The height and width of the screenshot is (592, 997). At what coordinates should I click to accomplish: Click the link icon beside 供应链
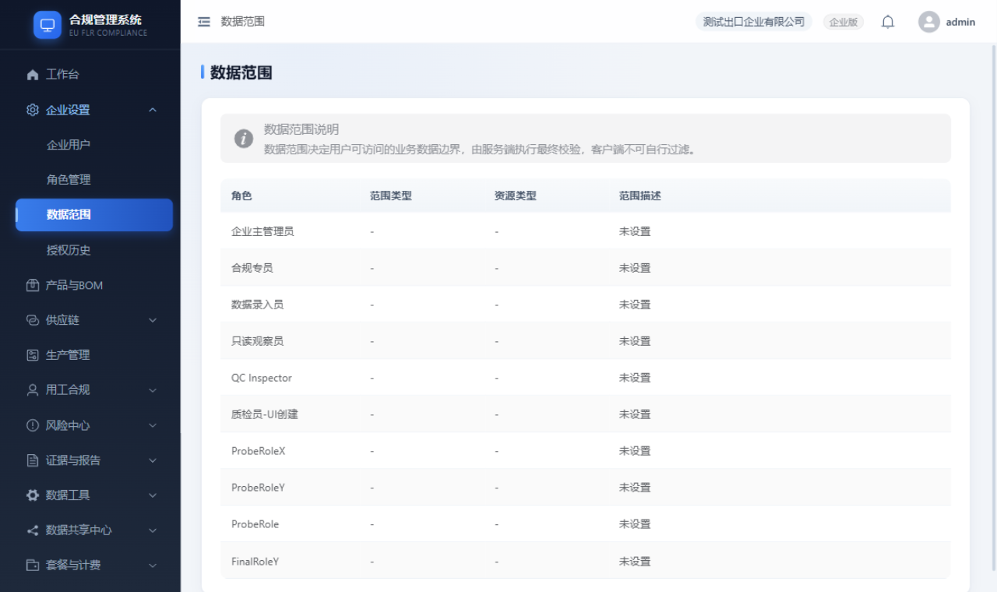[x=33, y=320]
